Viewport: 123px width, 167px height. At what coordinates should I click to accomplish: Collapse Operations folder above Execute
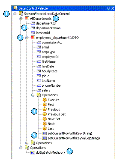(33, 95)
